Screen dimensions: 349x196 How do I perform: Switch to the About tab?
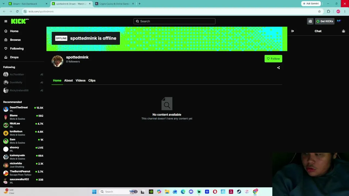(x=68, y=81)
